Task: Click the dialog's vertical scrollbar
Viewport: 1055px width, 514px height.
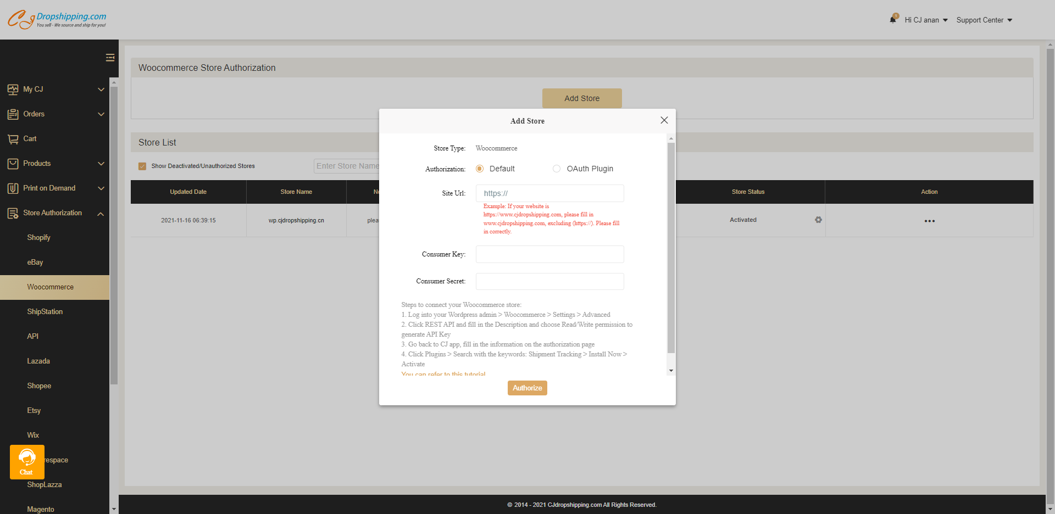Action: pyautogui.click(x=670, y=247)
